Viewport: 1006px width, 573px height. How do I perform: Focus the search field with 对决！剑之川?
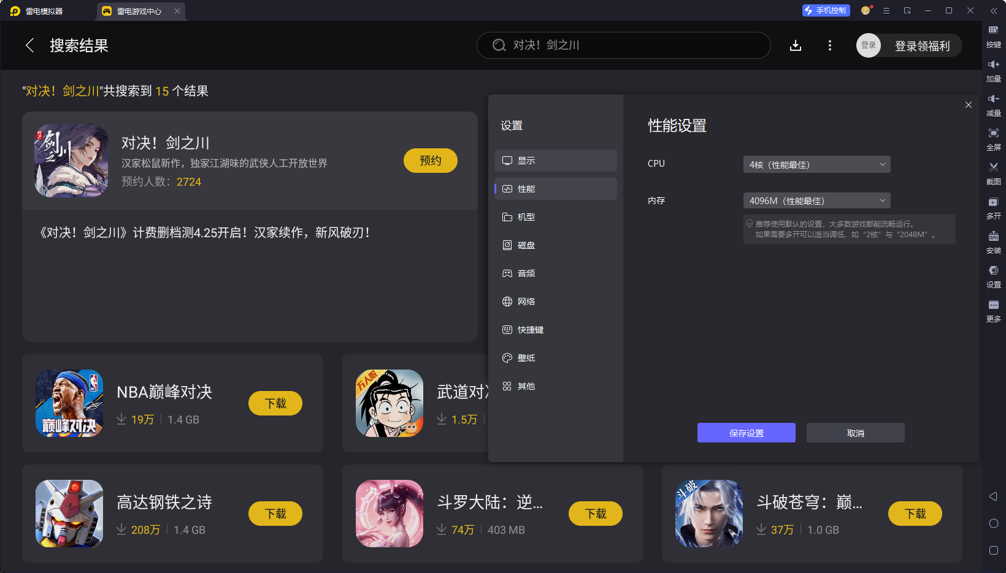624,45
